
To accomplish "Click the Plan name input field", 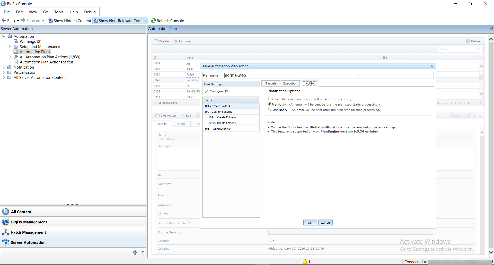I will tap(291, 75).
